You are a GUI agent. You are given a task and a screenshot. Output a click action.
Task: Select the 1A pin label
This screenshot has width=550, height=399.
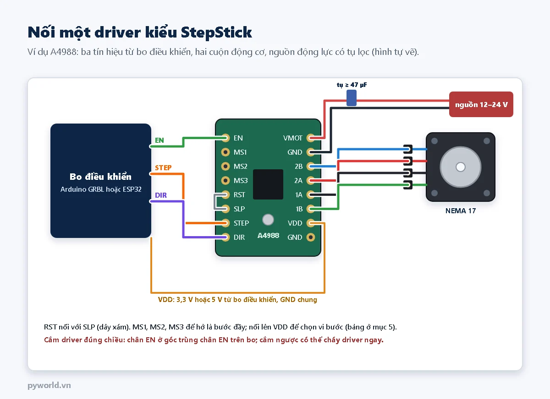[298, 194]
